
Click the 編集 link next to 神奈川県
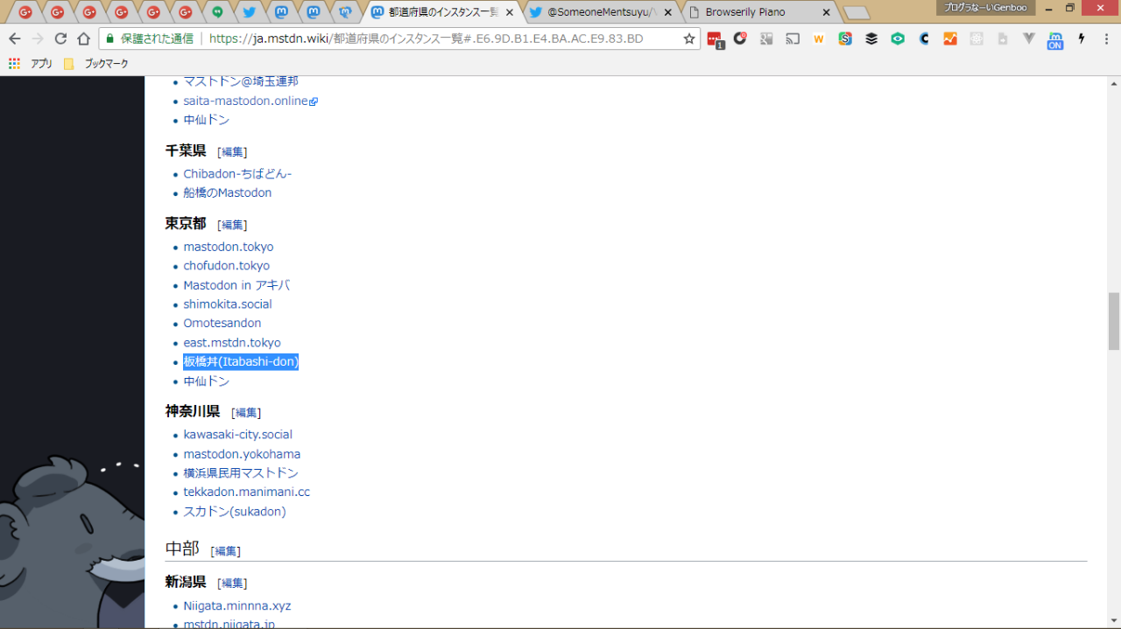tap(246, 413)
